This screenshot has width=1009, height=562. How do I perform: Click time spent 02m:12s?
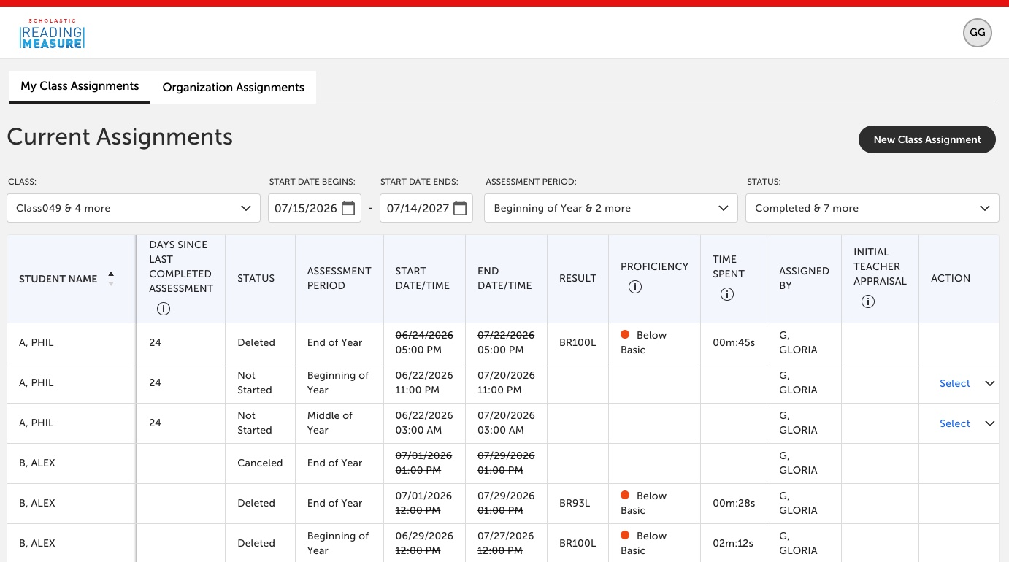[x=734, y=543]
